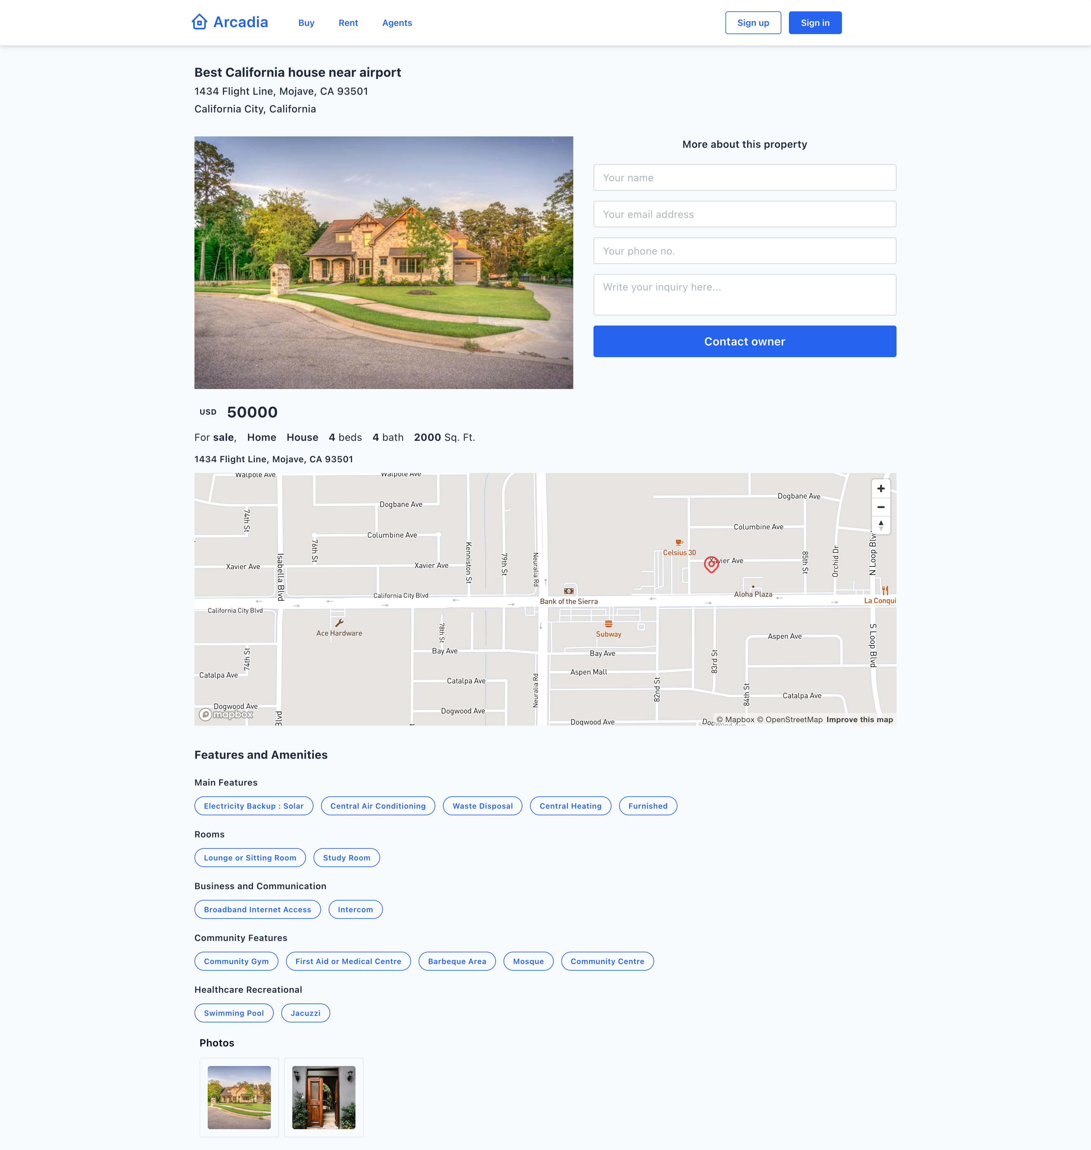Click the Mapbox logo on map
Viewport: 1091px width, 1150px height.
click(x=226, y=714)
